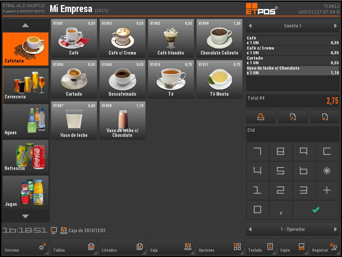
Task: Select the Cafetaria category
Action: [25, 49]
